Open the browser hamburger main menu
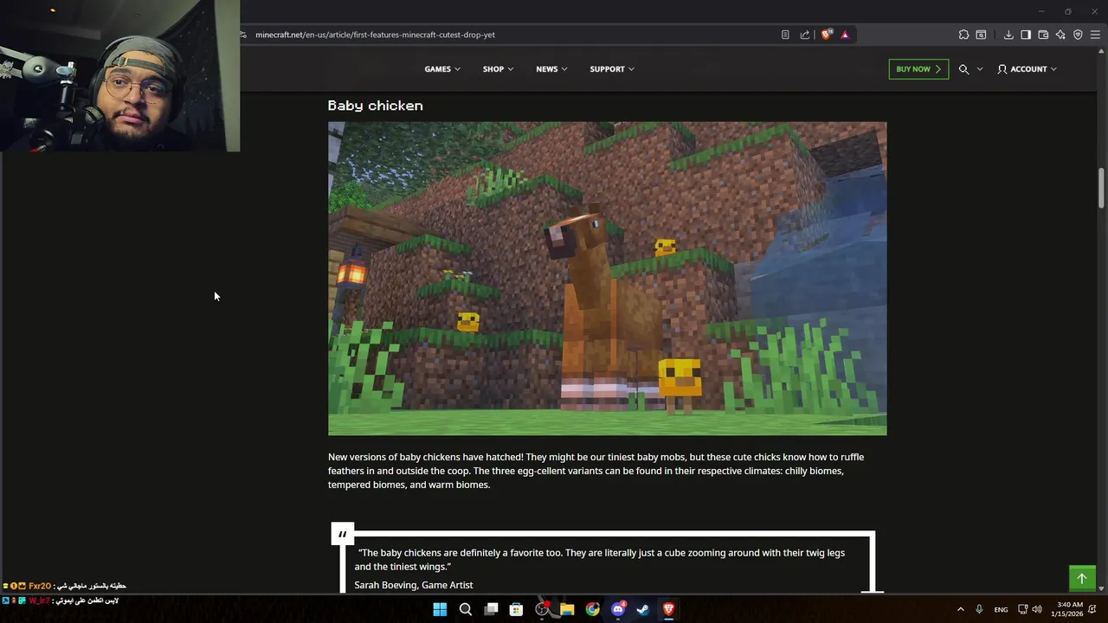1108x623 pixels. [x=1095, y=35]
